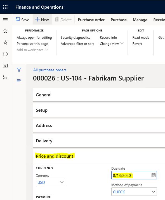Expand the General section
Viewport: 165px width, 200px height.
coord(99,95)
